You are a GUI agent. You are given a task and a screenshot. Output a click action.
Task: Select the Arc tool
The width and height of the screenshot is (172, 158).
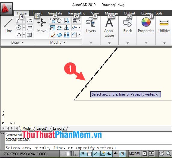pos(30,21)
